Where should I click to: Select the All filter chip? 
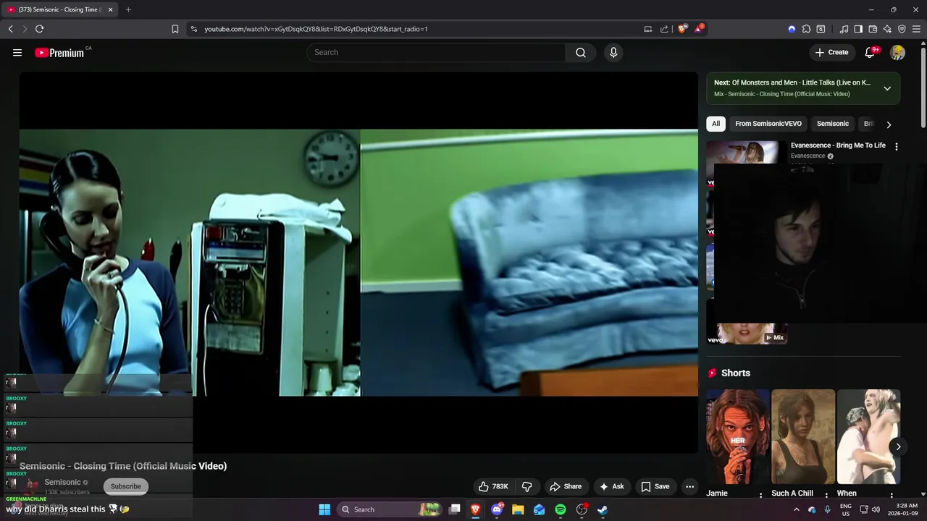pos(716,124)
